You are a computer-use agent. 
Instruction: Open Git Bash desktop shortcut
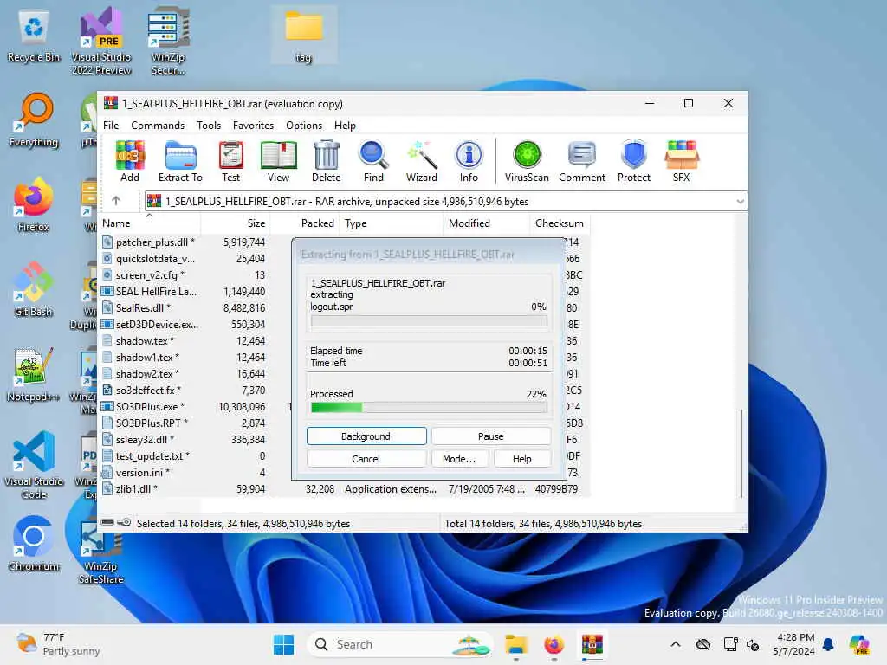click(34, 289)
